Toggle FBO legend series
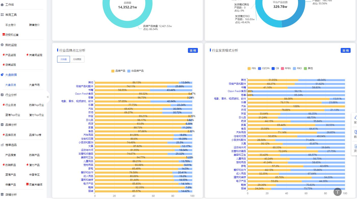 (297, 68)
